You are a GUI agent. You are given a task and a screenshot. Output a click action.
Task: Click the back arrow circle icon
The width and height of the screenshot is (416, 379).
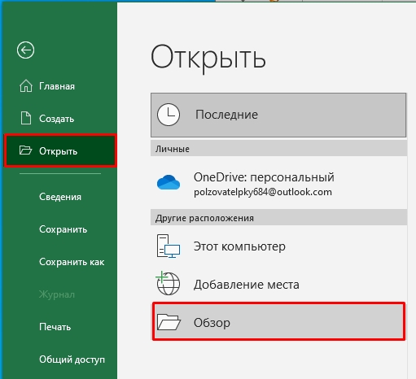point(25,50)
